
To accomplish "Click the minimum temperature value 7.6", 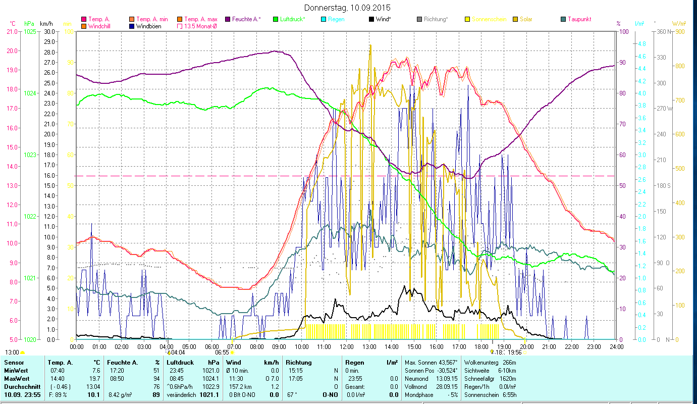I will [96, 371].
